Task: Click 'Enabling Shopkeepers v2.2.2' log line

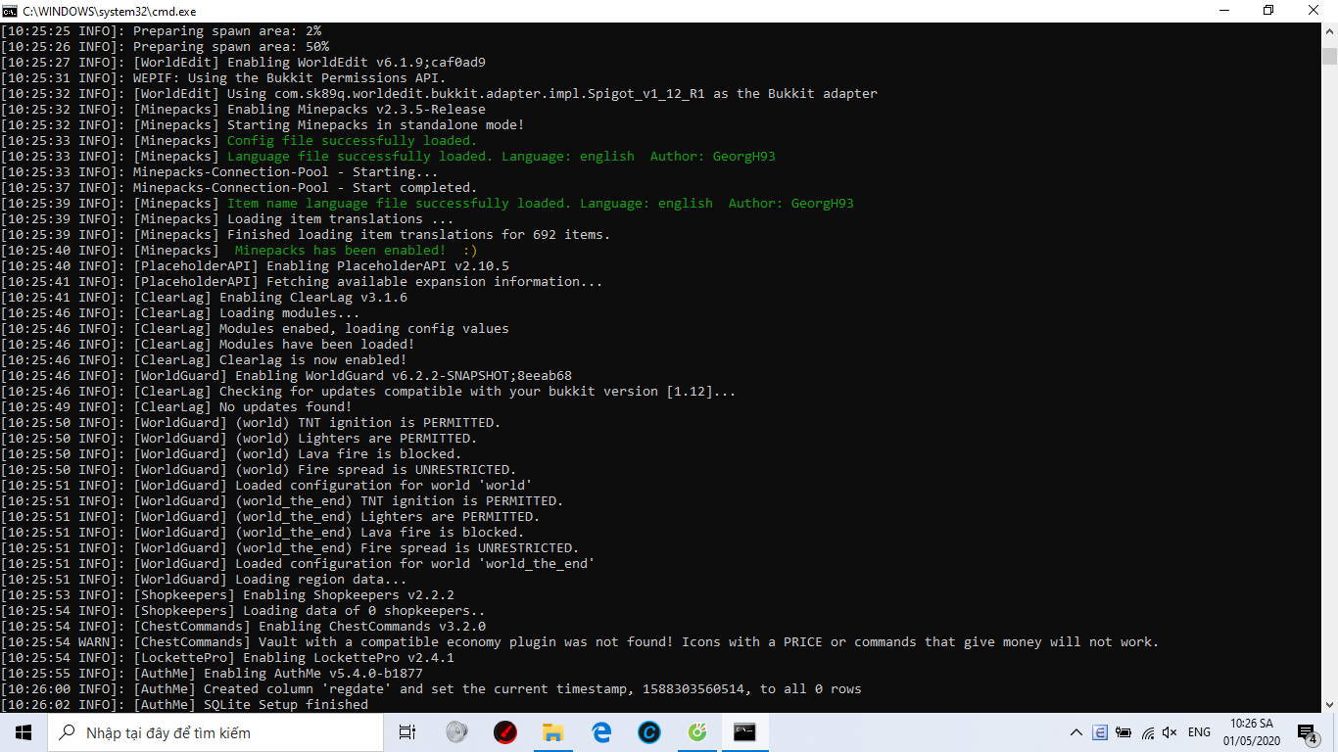Action: pos(227,595)
